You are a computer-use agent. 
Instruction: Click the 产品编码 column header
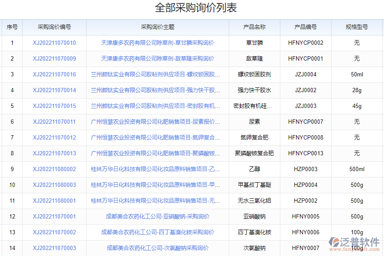pyautogui.click(x=305, y=26)
